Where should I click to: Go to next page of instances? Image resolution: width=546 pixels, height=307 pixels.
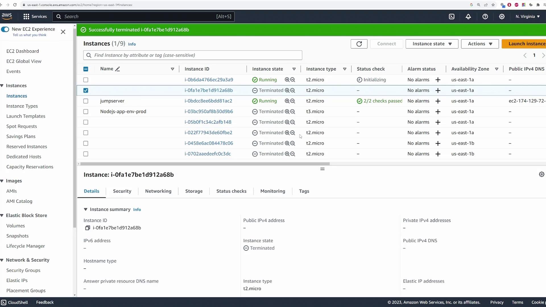(543, 55)
